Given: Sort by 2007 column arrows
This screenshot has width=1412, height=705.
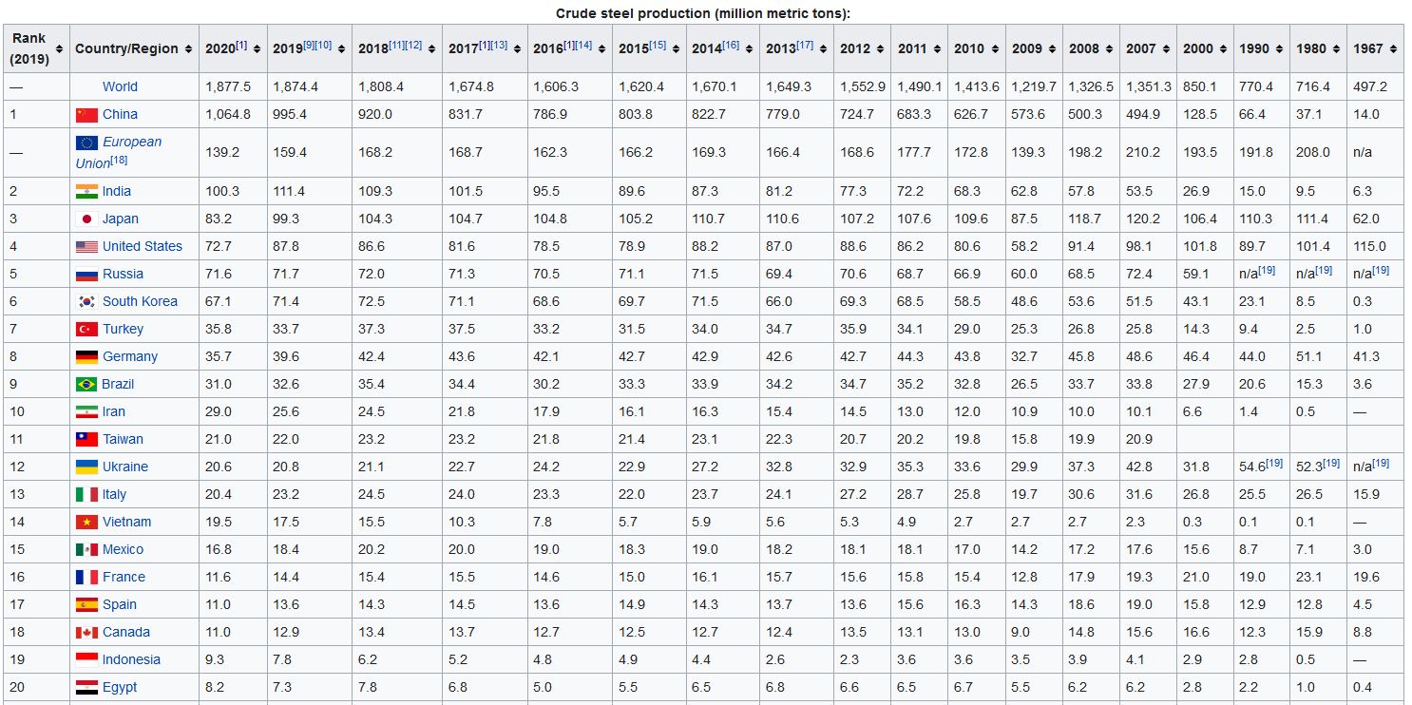Looking at the screenshot, I should (1166, 48).
